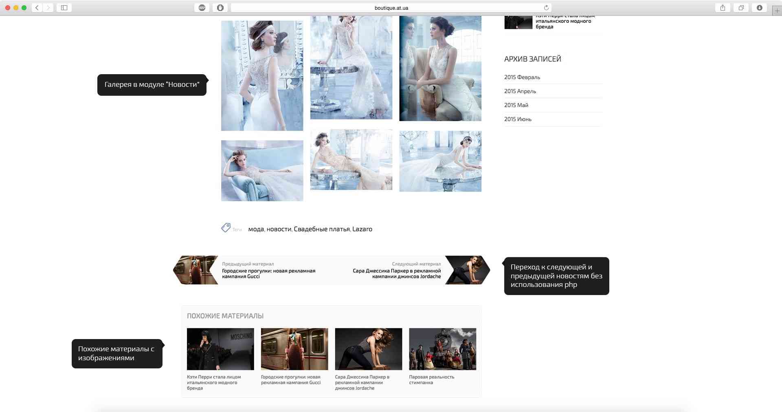Image resolution: width=782 pixels, height=412 pixels.
Task: Open the 2015 Февраль archive link
Action: point(522,77)
